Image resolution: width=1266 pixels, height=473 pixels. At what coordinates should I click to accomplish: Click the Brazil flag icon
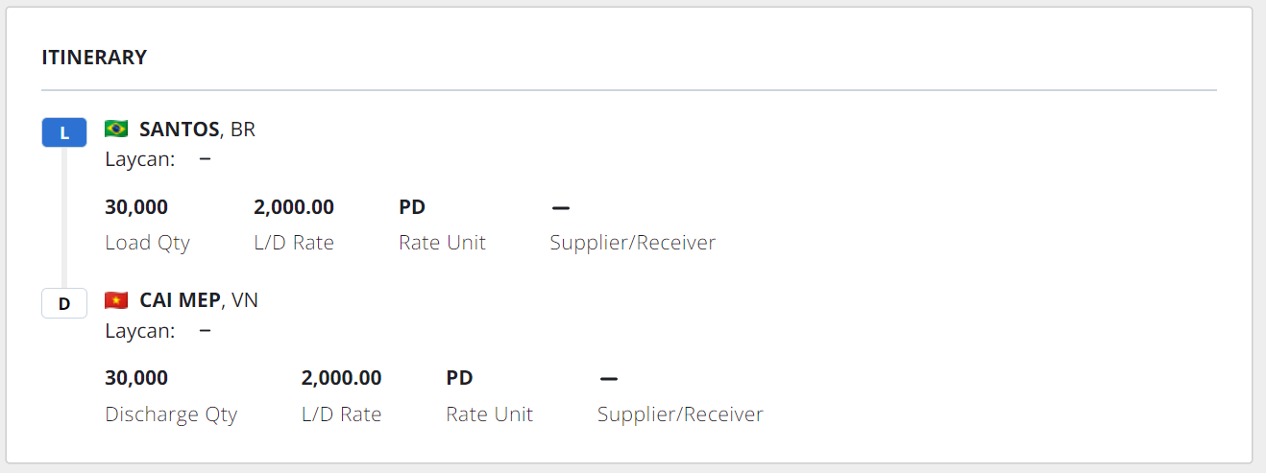tap(116, 129)
